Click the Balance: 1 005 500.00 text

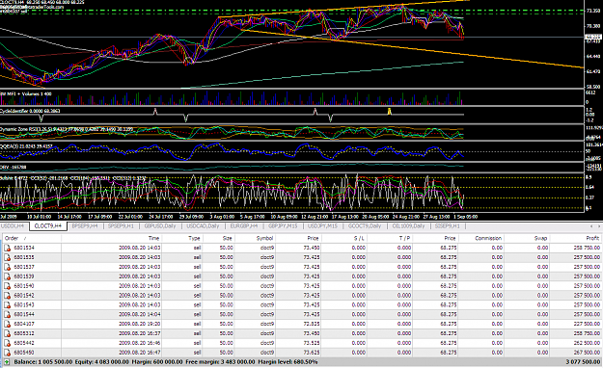(x=43, y=362)
